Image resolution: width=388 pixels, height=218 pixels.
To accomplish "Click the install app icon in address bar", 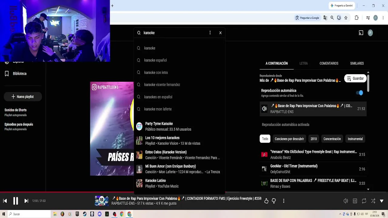I will (339, 18).
